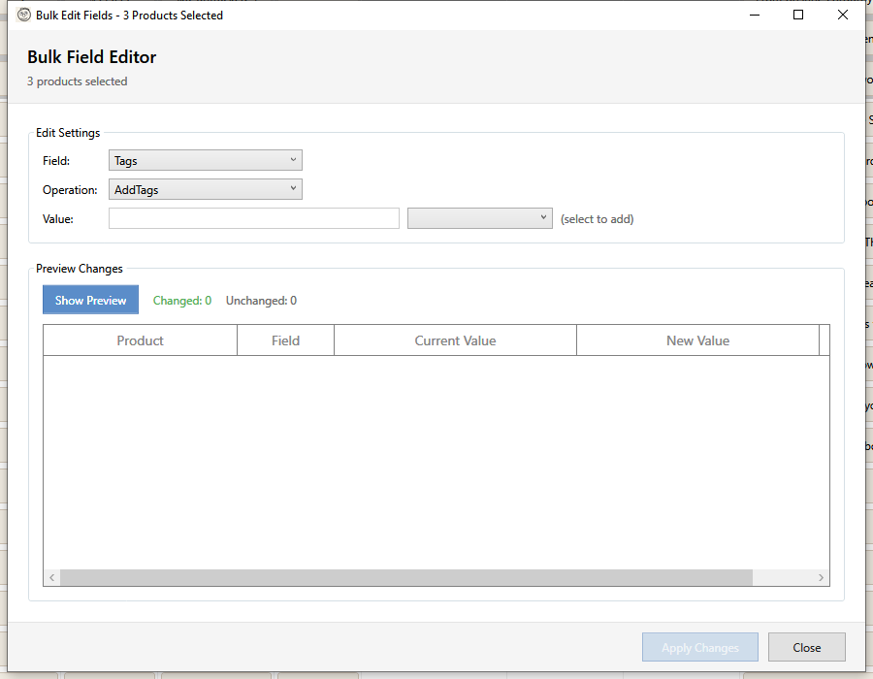Click the Edit Settings section label

point(68,132)
